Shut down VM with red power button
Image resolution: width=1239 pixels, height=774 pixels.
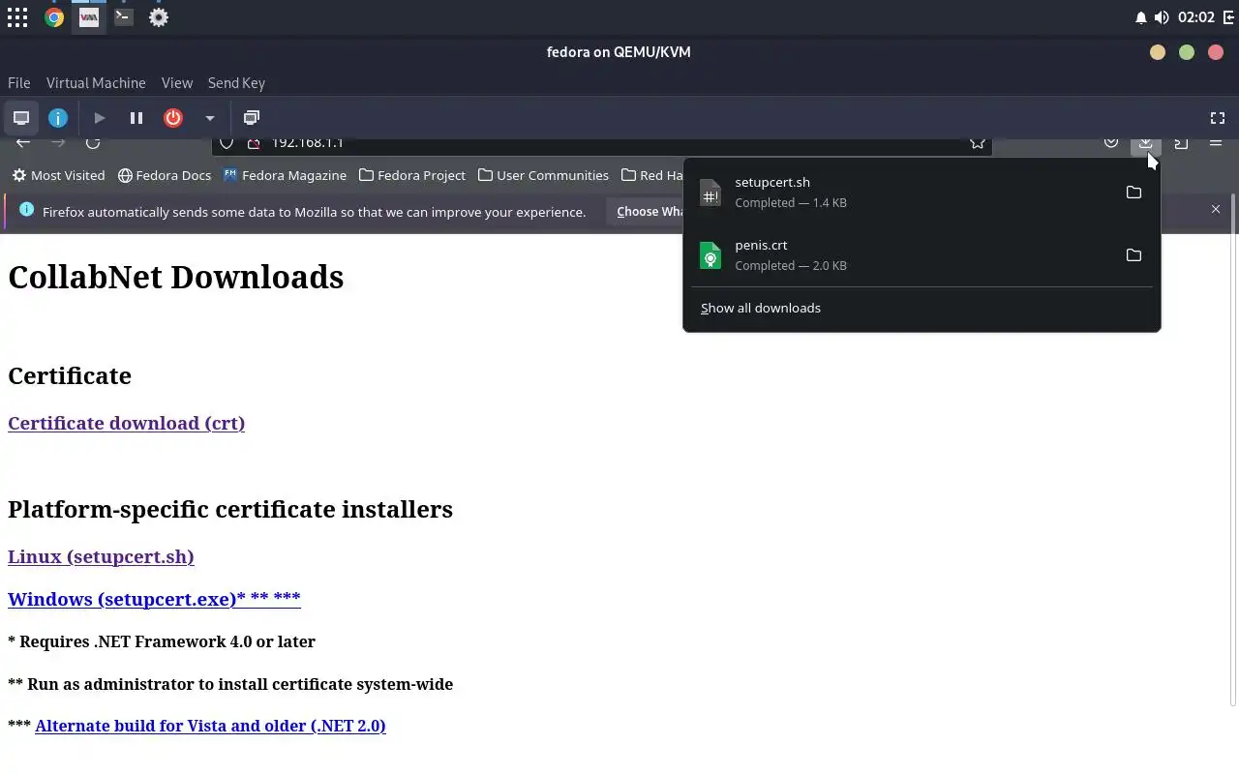coord(173,118)
